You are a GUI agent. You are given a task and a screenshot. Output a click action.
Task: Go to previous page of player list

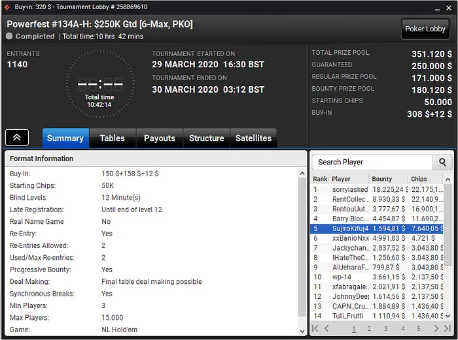[326, 328]
